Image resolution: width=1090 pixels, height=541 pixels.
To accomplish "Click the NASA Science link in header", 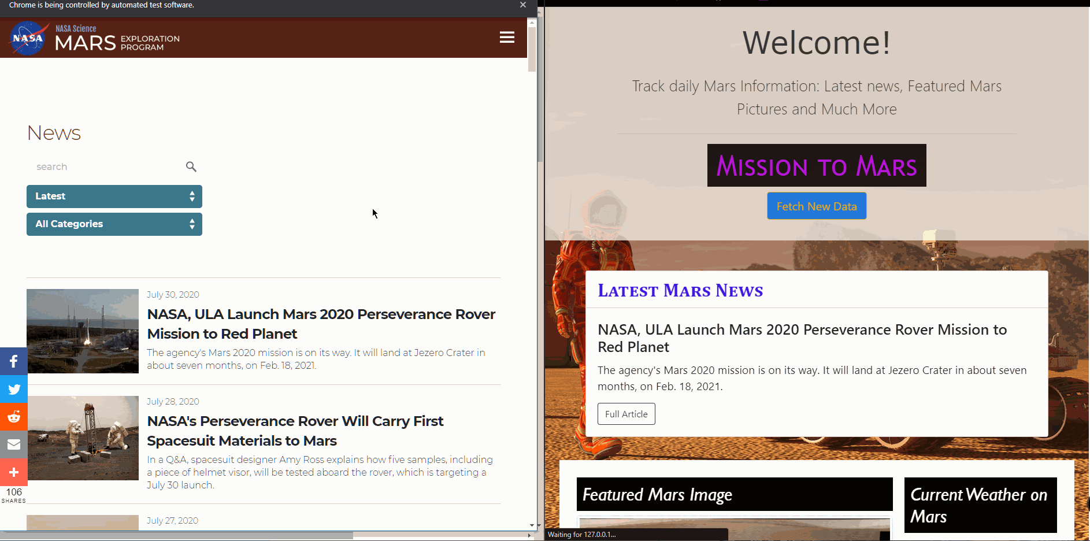I will tap(76, 28).
